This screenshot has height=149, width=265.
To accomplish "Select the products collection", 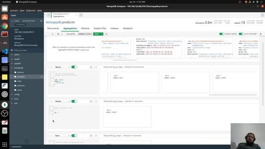I will [x=21, y=77].
